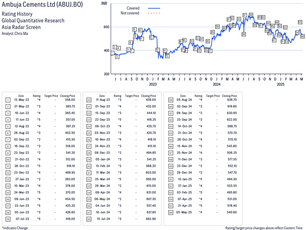306x230 pixels.
Task: Click the Rating History heading
Action: [17, 14]
